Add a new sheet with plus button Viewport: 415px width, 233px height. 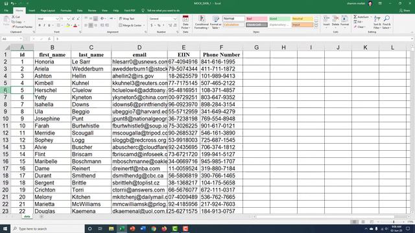pos(41,217)
